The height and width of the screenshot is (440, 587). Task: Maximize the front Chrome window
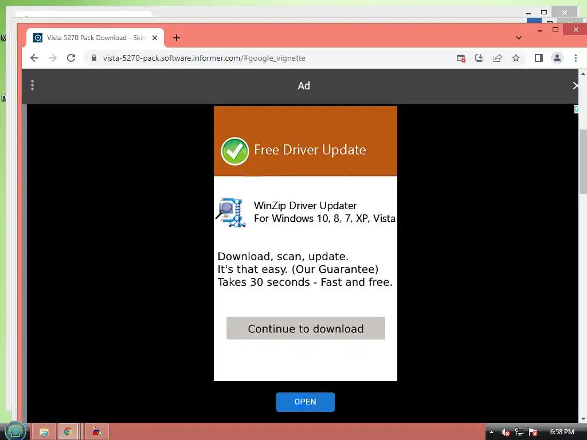[555, 29]
